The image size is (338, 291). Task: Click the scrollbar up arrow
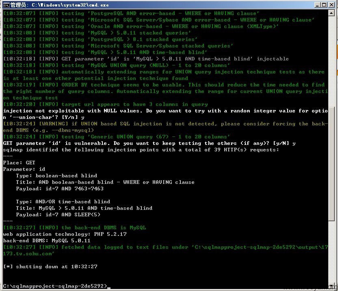click(x=331, y=13)
